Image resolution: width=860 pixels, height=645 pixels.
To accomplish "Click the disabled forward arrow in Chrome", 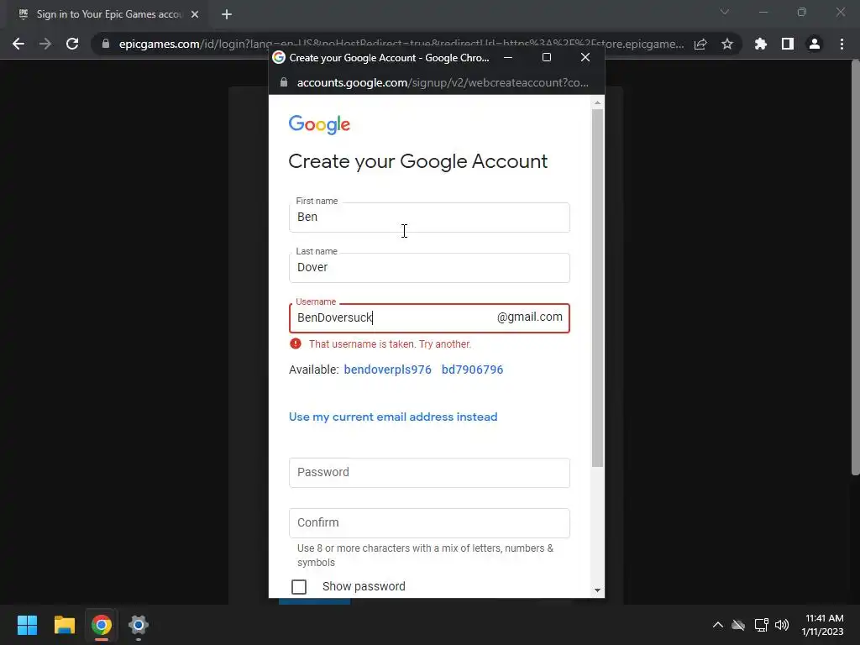I will [x=45, y=44].
